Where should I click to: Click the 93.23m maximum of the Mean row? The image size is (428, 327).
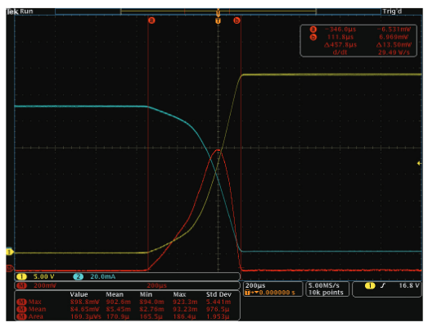click(x=185, y=309)
